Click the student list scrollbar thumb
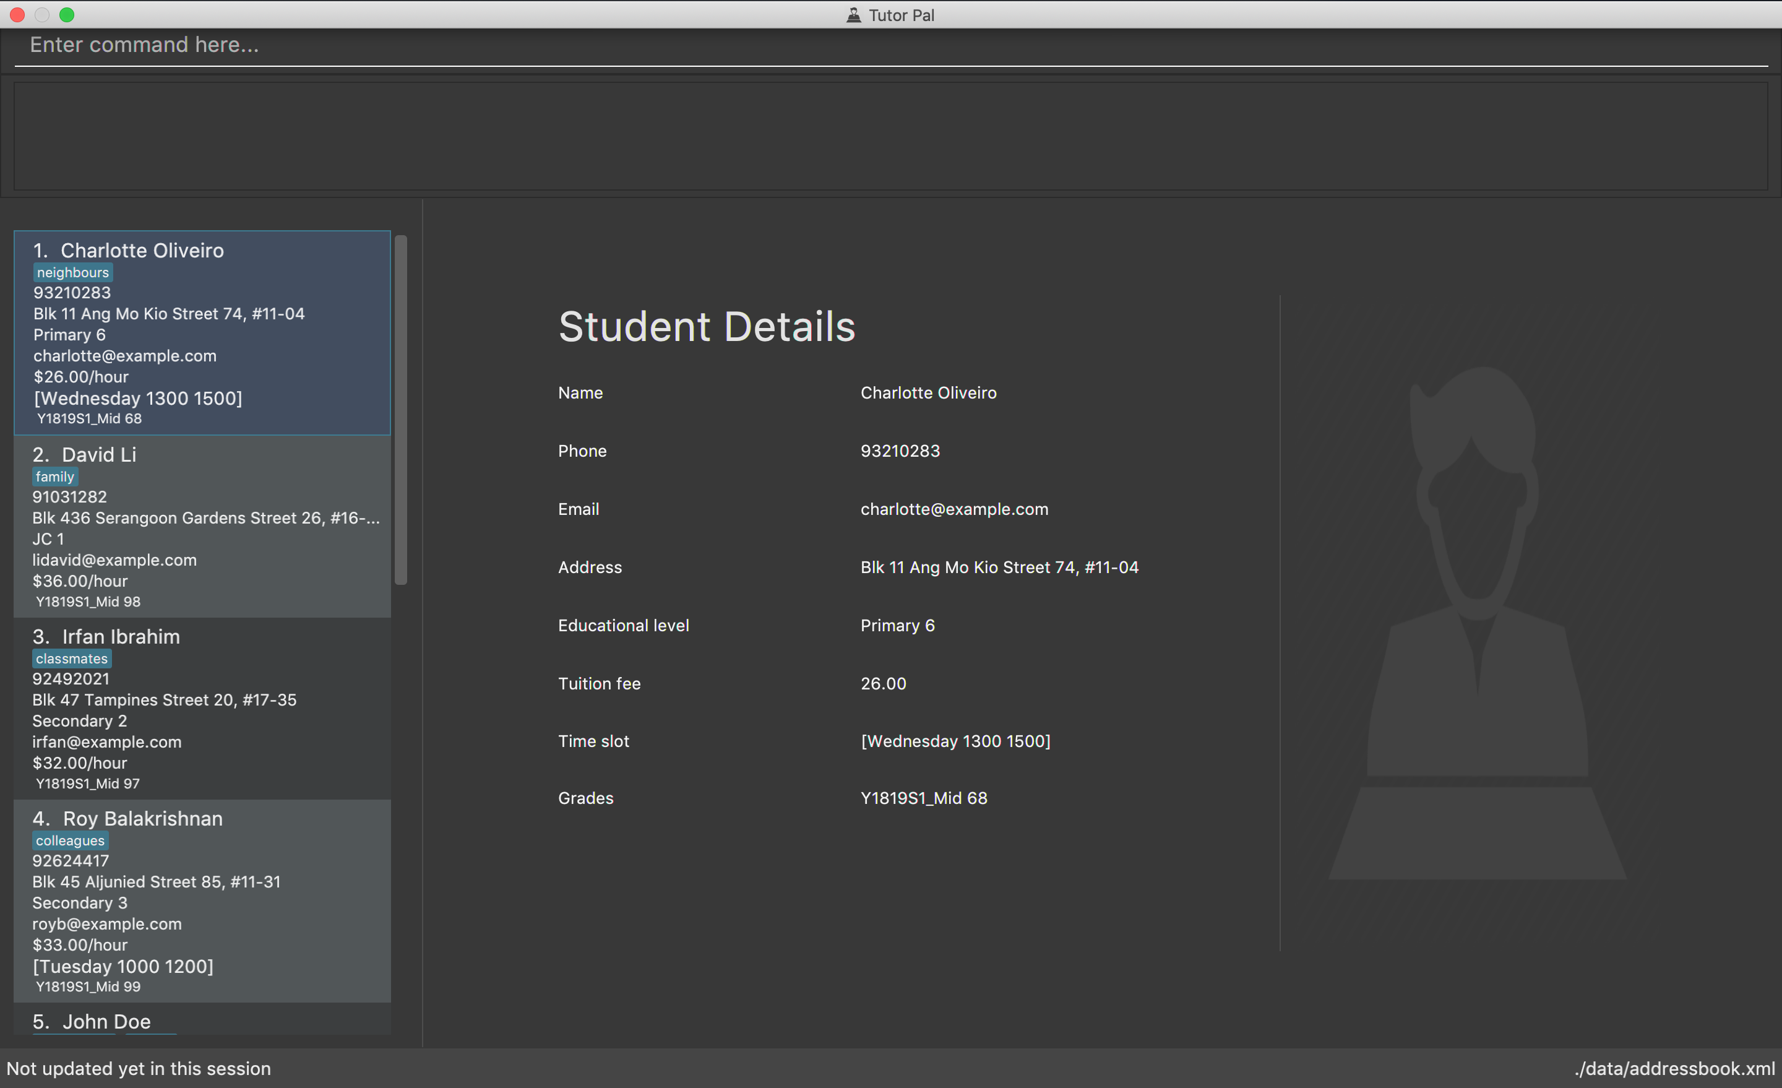The width and height of the screenshot is (1782, 1088). pyautogui.click(x=401, y=410)
